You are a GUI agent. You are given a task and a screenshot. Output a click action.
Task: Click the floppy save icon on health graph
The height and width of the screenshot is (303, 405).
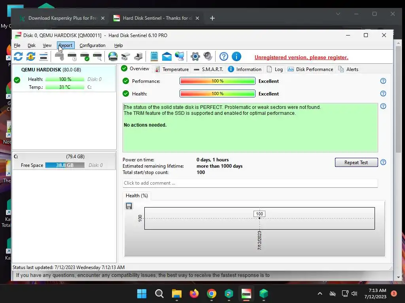(x=129, y=206)
